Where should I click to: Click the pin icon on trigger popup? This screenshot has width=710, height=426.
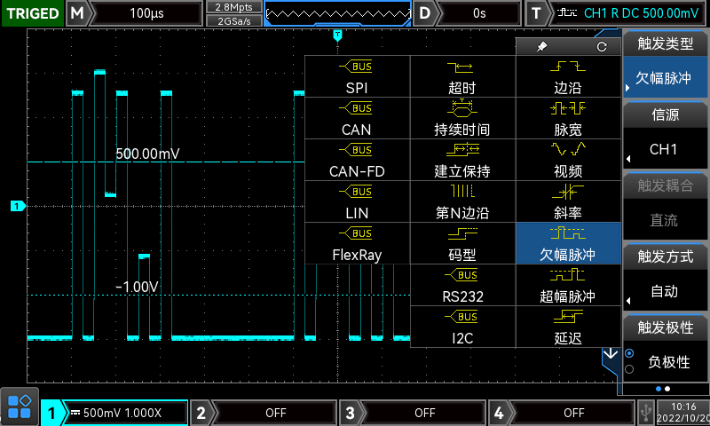point(542,46)
